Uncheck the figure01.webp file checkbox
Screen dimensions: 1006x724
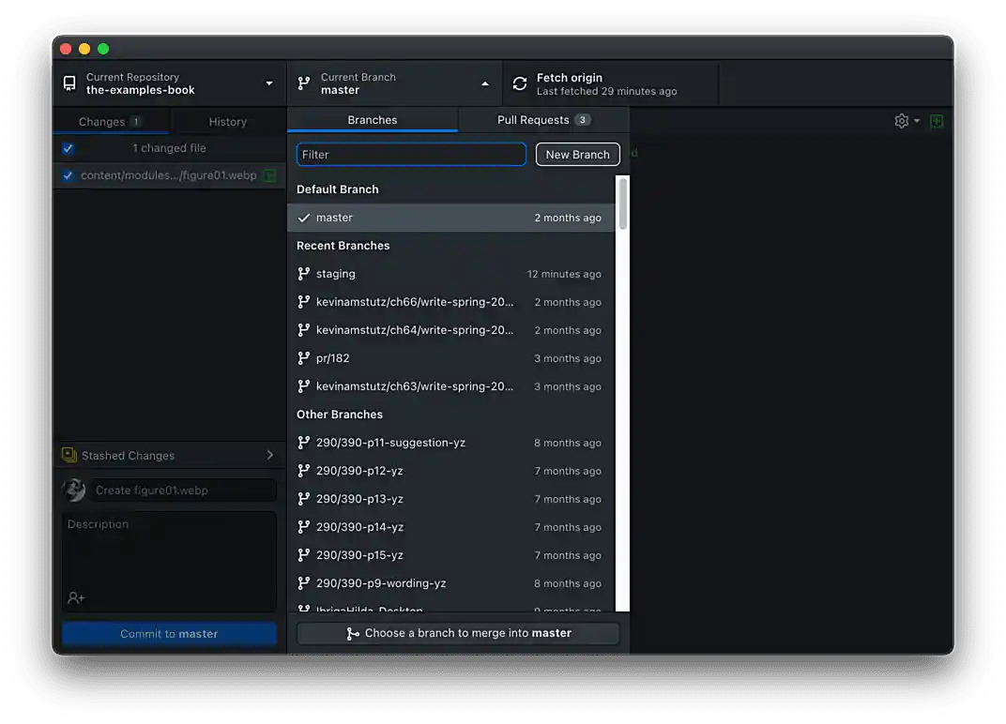(x=68, y=175)
